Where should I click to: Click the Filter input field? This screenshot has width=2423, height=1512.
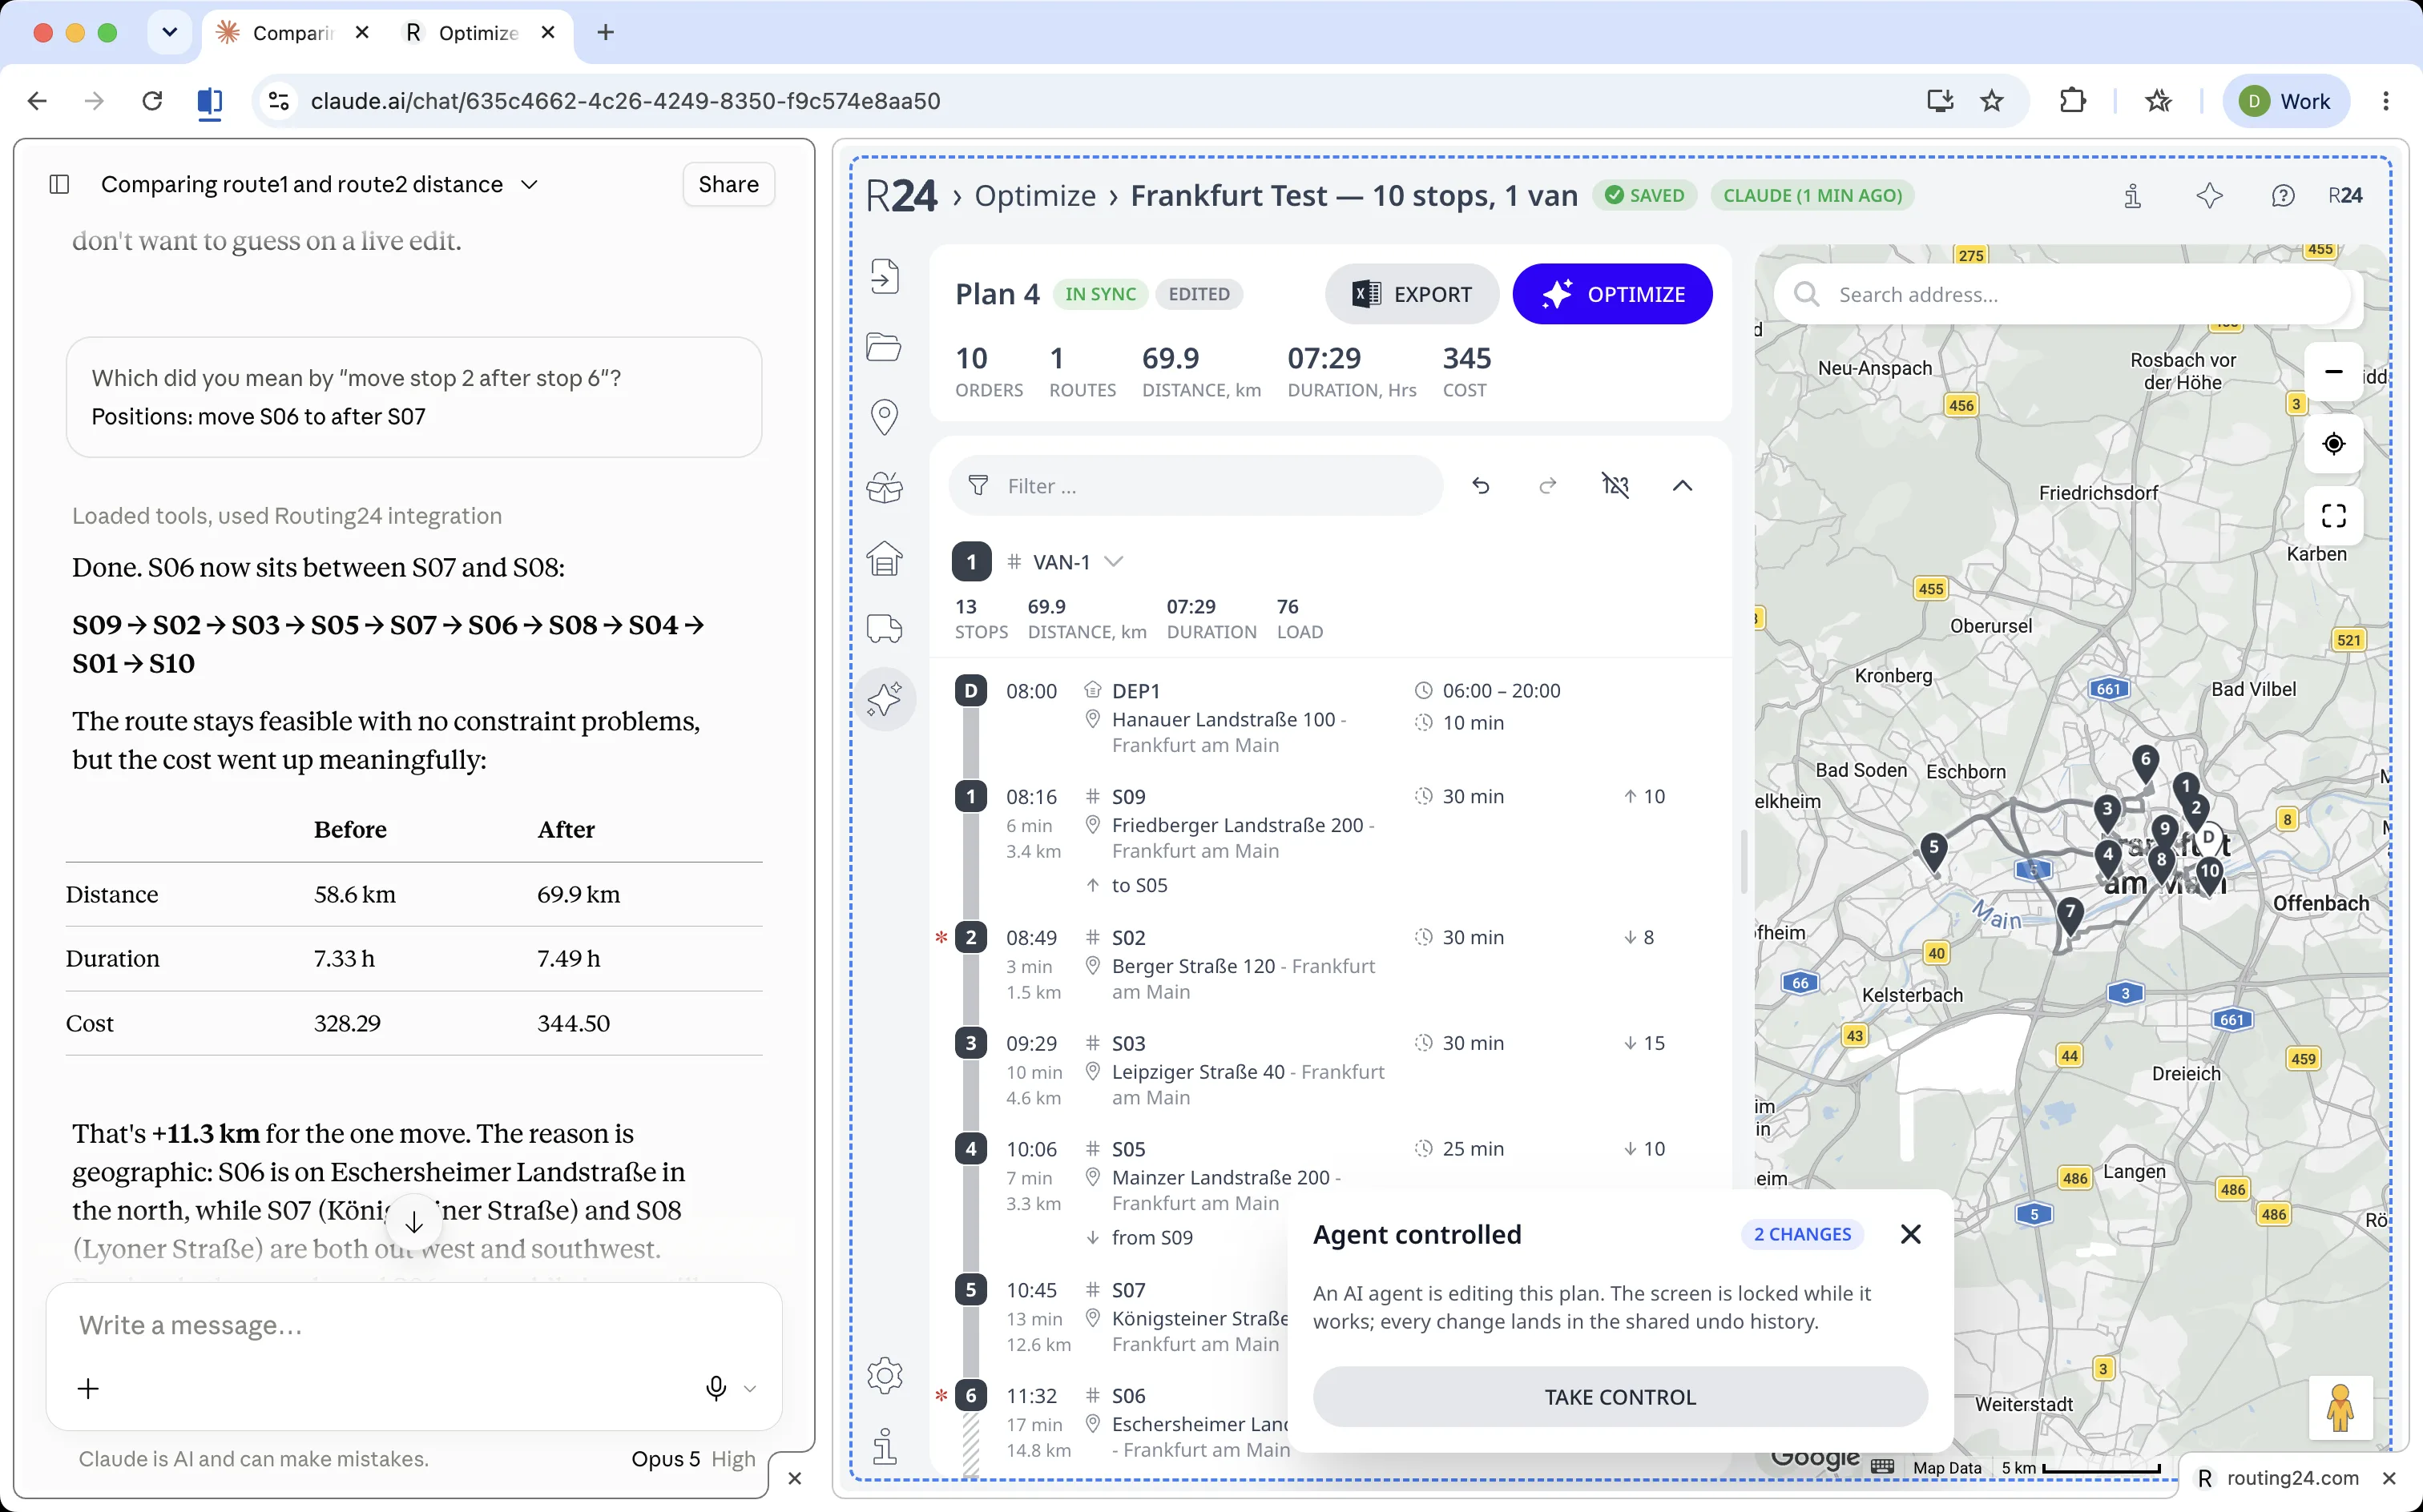[x=1195, y=486]
